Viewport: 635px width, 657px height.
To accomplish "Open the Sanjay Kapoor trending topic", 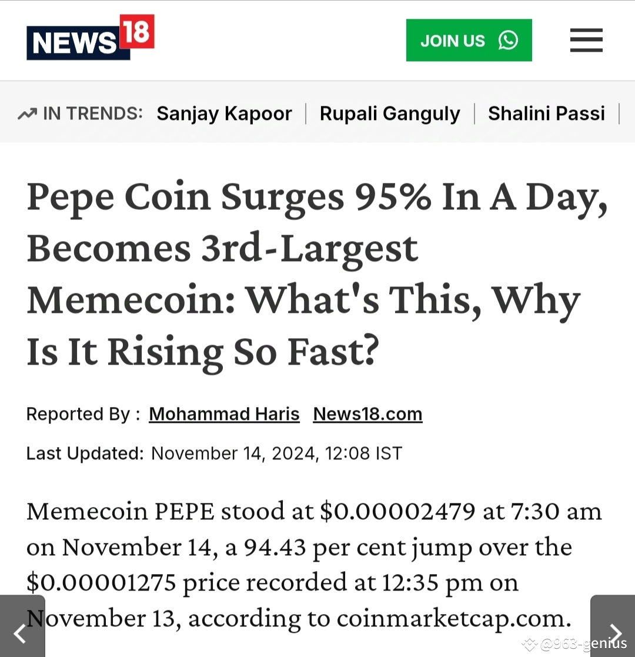I will click(224, 113).
